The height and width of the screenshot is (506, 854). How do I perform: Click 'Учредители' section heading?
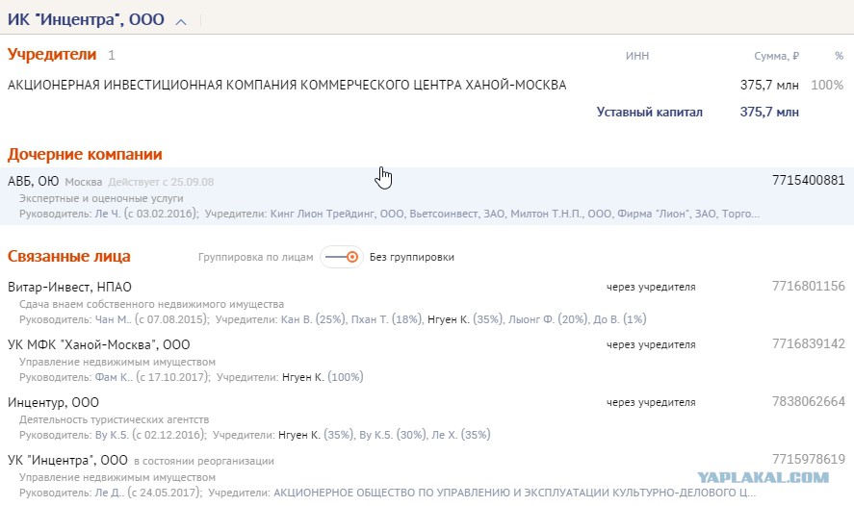point(52,55)
